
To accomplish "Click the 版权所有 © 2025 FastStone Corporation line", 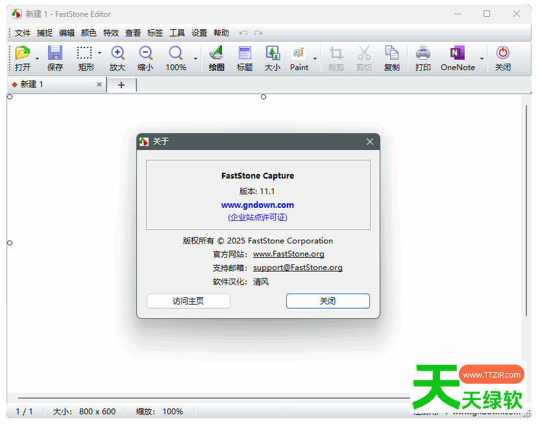I will [x=258, y=241].
